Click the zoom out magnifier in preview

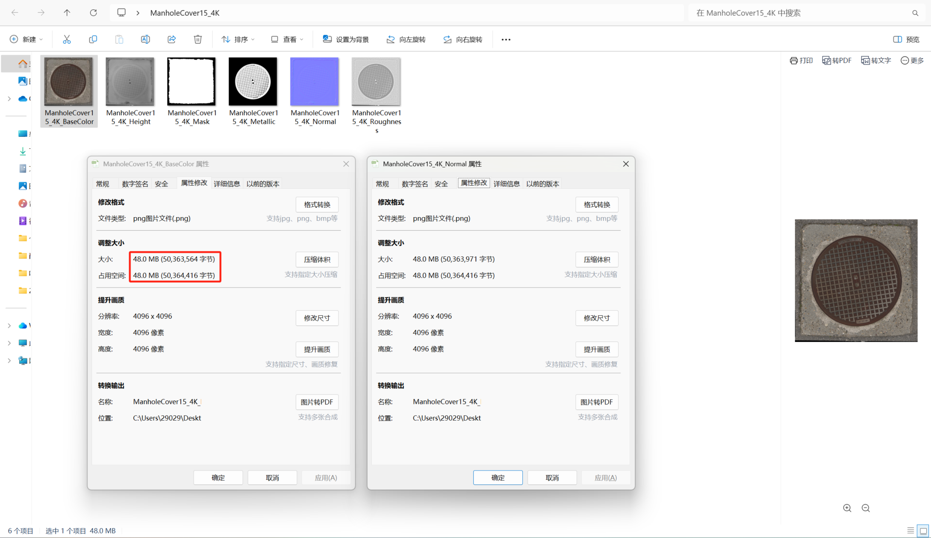click(866, 508)
